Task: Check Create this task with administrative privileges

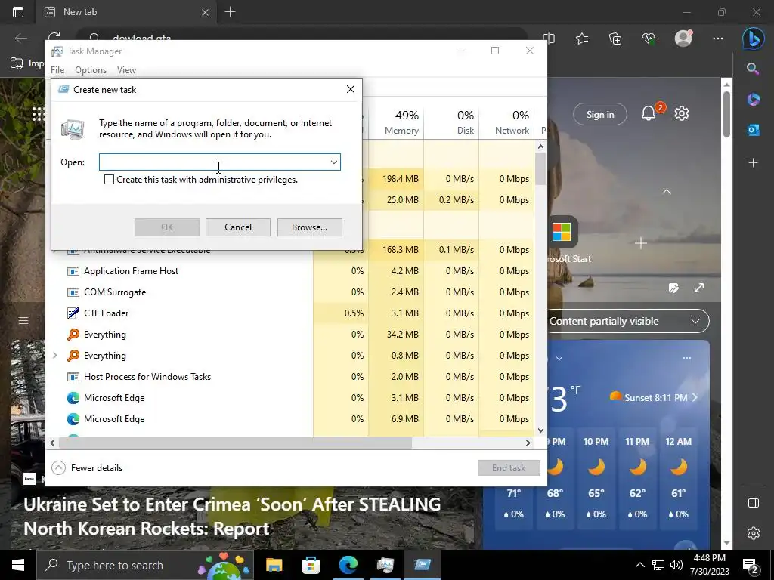Action: (109, 180)
